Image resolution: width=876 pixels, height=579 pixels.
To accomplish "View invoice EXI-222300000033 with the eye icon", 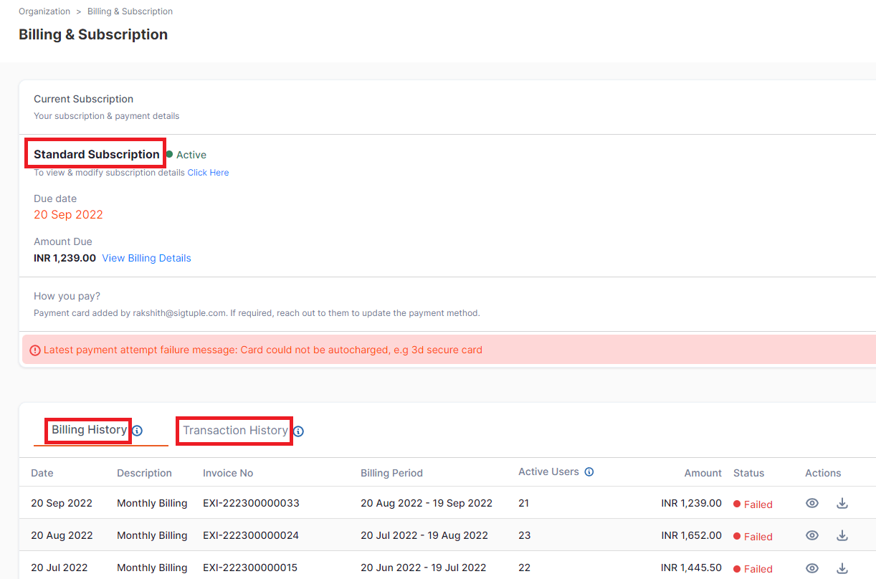I will (811, 503).
